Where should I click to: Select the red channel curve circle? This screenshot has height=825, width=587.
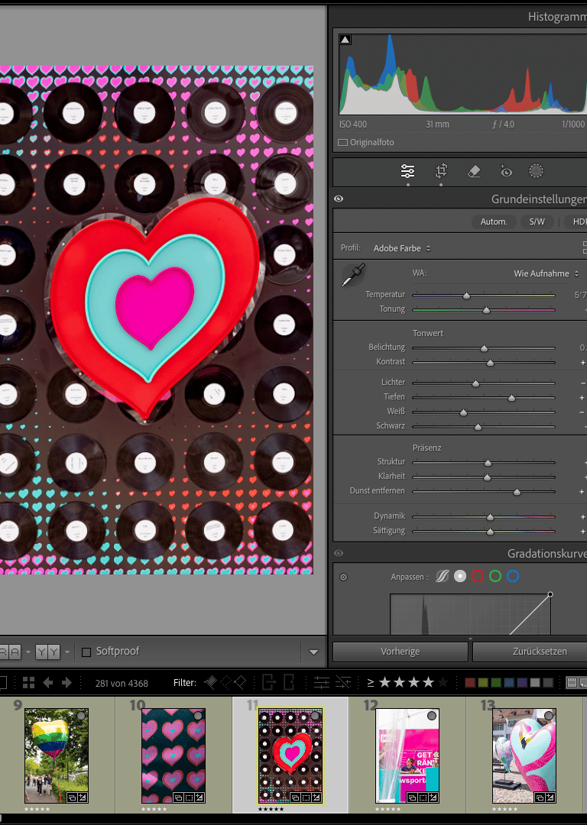[478, 577]
